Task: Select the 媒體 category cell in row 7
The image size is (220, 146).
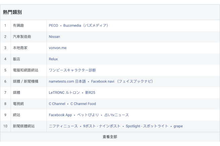Action: (x=29, y=93)
